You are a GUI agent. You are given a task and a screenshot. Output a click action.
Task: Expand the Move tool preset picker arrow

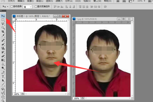click(x=8, y=6)
